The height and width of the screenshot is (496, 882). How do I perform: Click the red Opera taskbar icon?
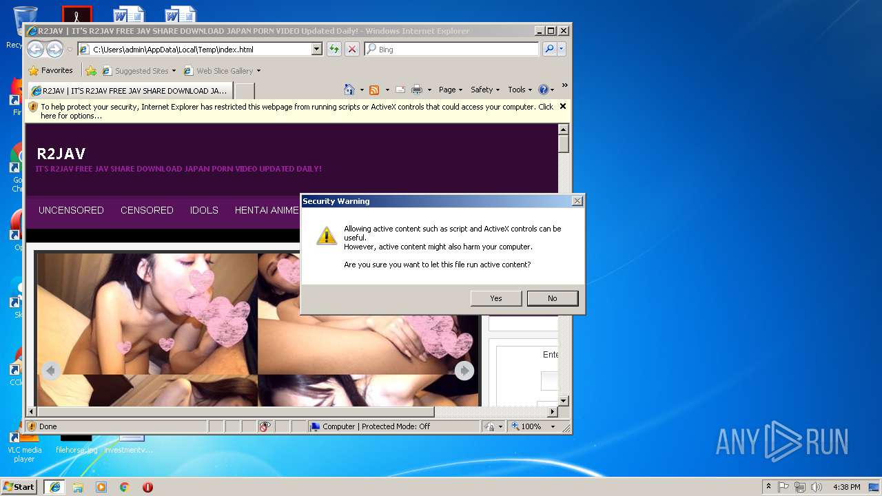[x=147, y=487]
